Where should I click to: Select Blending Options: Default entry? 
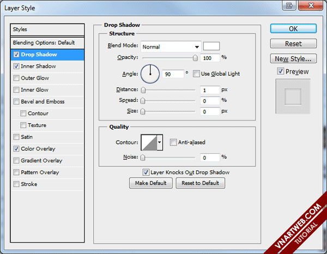click(47, 43)
